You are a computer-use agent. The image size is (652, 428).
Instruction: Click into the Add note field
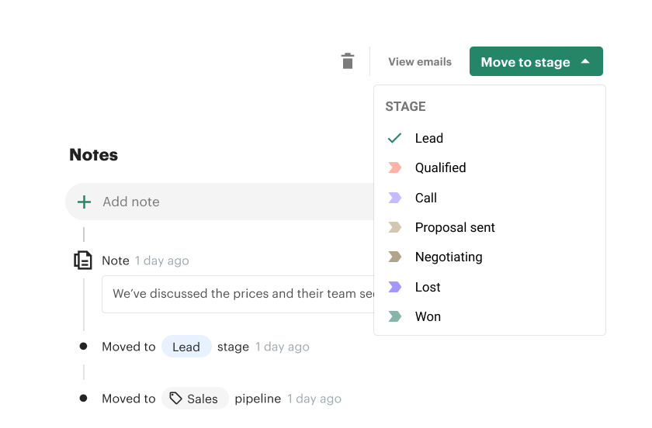pyautogui.click(x=220, y=202)
